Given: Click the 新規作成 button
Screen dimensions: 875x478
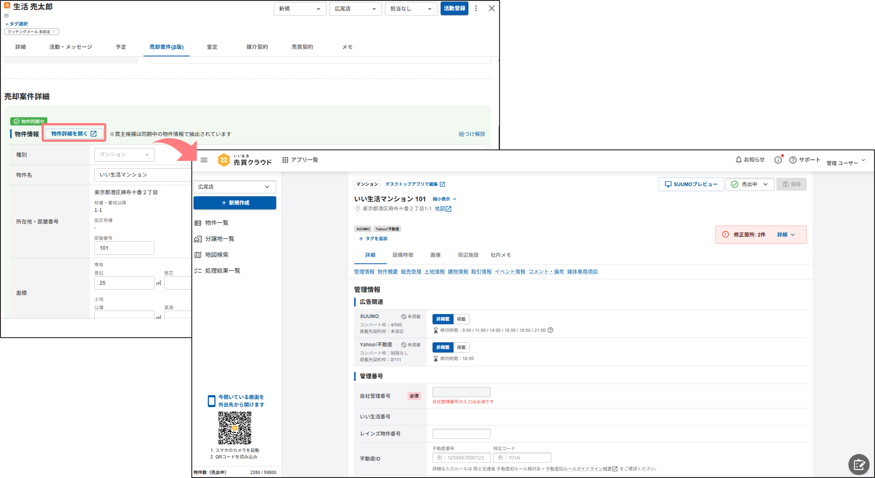Looking at the screenshot, I should [235, 203].
